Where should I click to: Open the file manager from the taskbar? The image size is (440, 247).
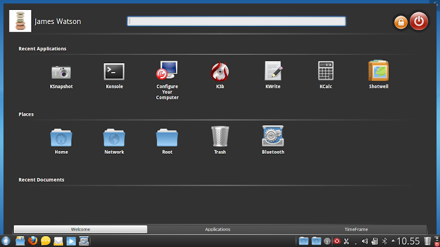click(x=20, y=241)
